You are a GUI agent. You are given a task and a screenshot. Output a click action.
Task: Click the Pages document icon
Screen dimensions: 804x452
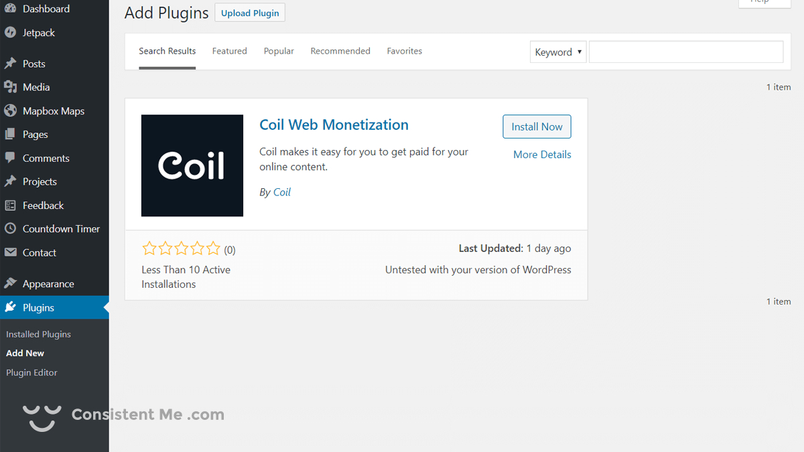pos(10,135)
